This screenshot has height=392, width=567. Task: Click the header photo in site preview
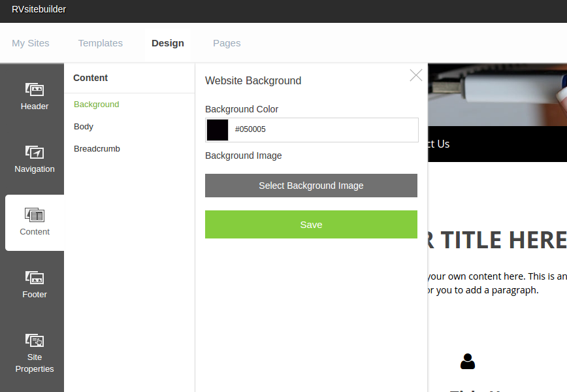pyautogui.click(x=496, y=94)
